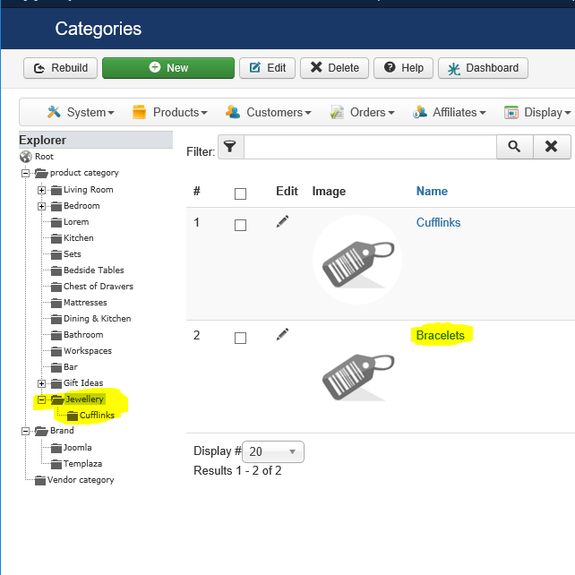Clear the filter with the X icon
Screen dimensions: 575x575
551,147
